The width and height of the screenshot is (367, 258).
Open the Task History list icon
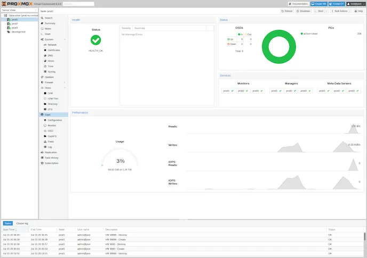pyautogui.click(x=42, y=158)
